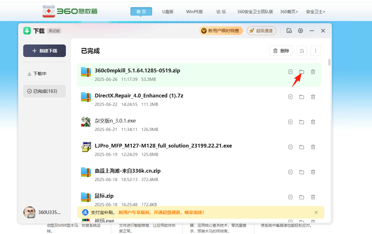The width and height of the screenshot is (372, 234).
Task: Show details for 血战上海滩-来自336k.cn.zip
Action: [x=290, y=172]
